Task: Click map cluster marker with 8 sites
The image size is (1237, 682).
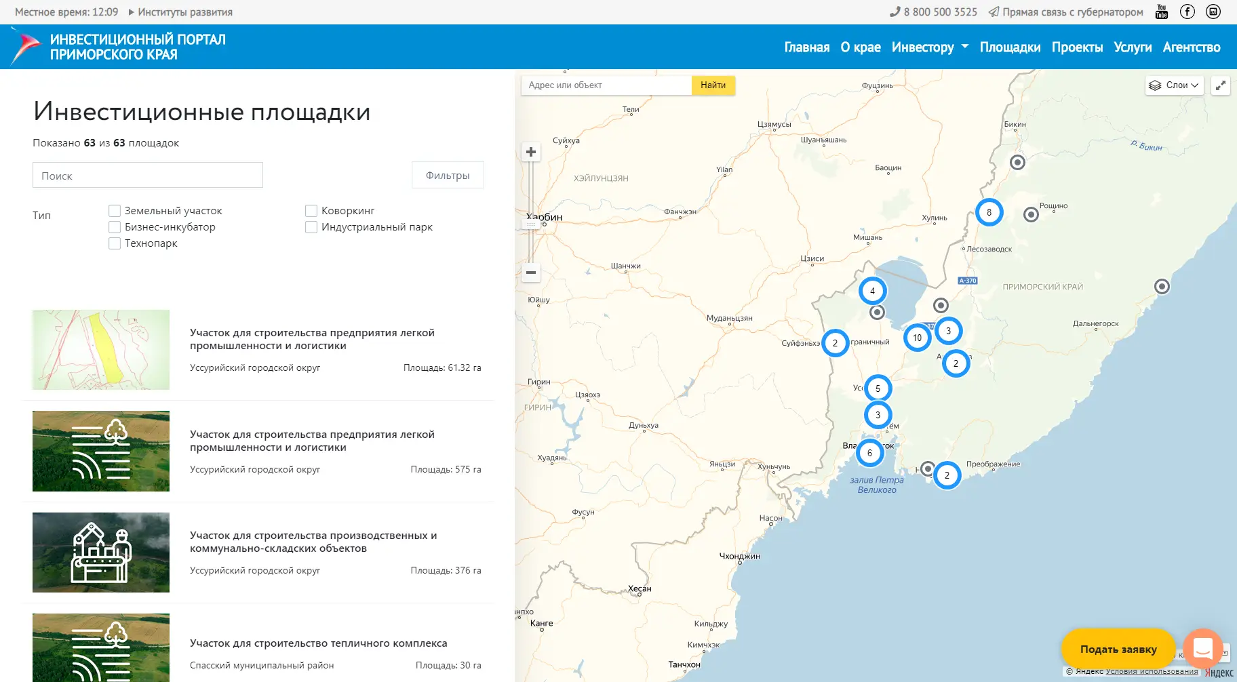Action: point(989,212)
